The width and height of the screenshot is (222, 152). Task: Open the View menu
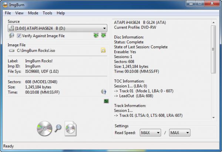coord(19,13)
